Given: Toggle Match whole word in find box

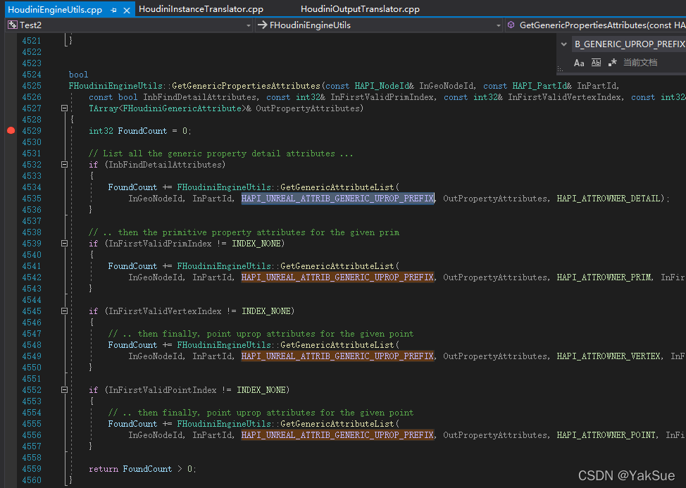Looking at the screenshot, I should tap(596, 63).
